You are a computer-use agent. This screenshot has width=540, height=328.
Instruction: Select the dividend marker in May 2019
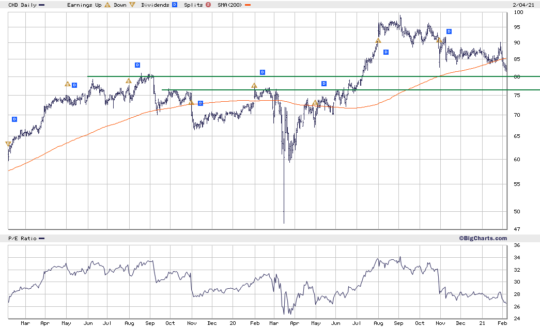coord(74,85)
